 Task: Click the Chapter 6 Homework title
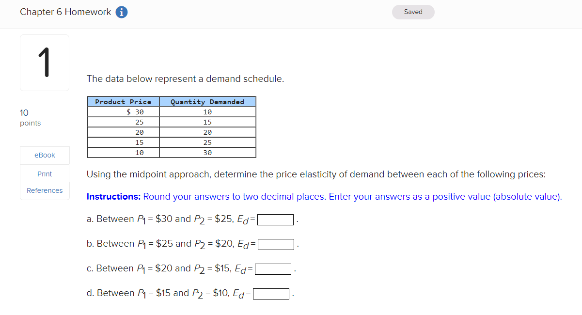coord(66,12)
